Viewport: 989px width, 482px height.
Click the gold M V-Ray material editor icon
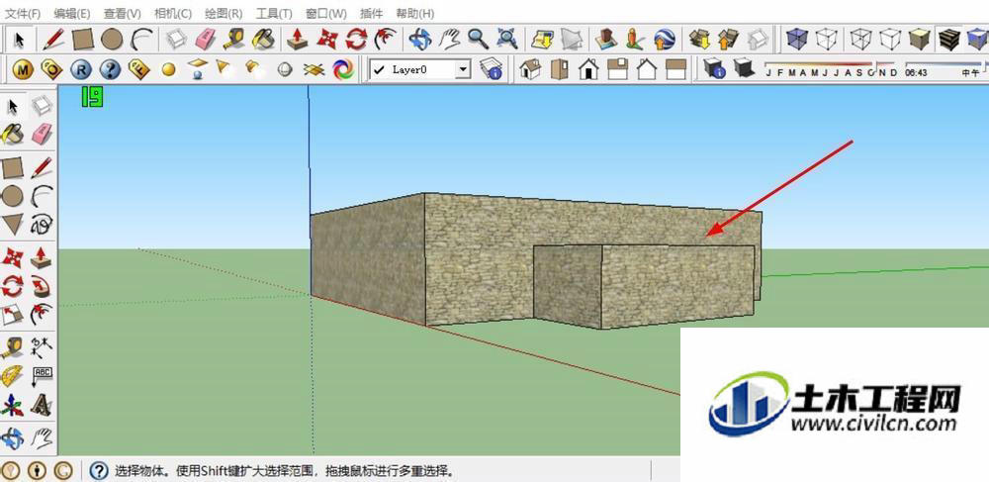pos(23,69)
